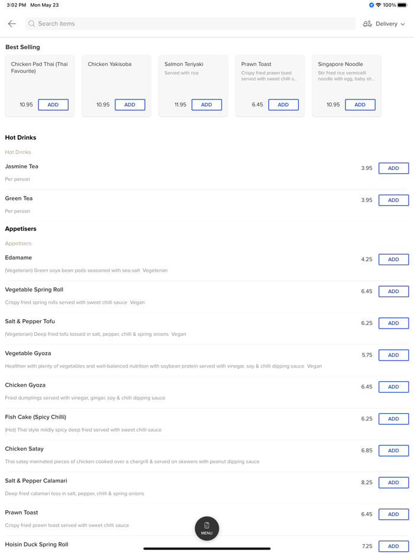Select the Salt & Pepper Calamari name
414x553 pixels.
pos(36,481)
